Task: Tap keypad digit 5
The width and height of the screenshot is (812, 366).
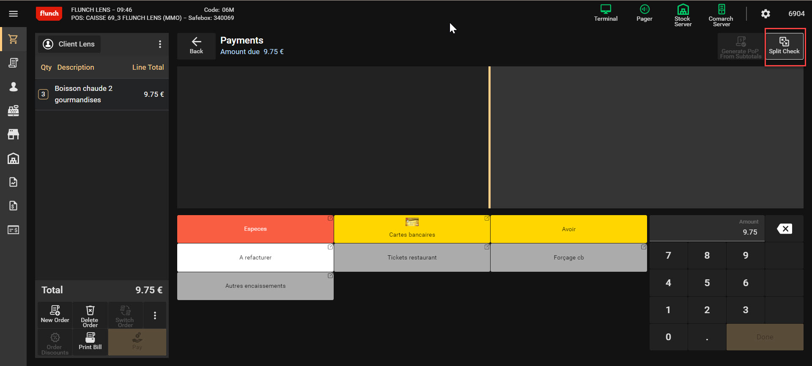Action: tap(707, 283)
